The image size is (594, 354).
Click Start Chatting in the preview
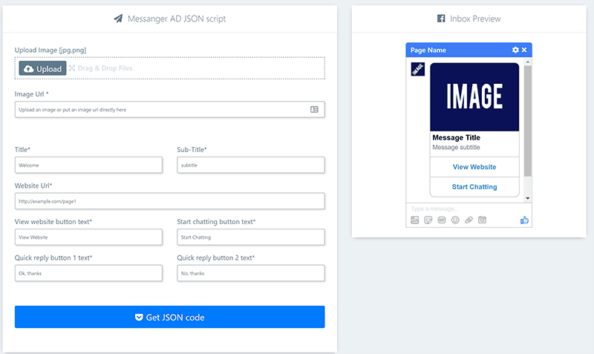474,187
